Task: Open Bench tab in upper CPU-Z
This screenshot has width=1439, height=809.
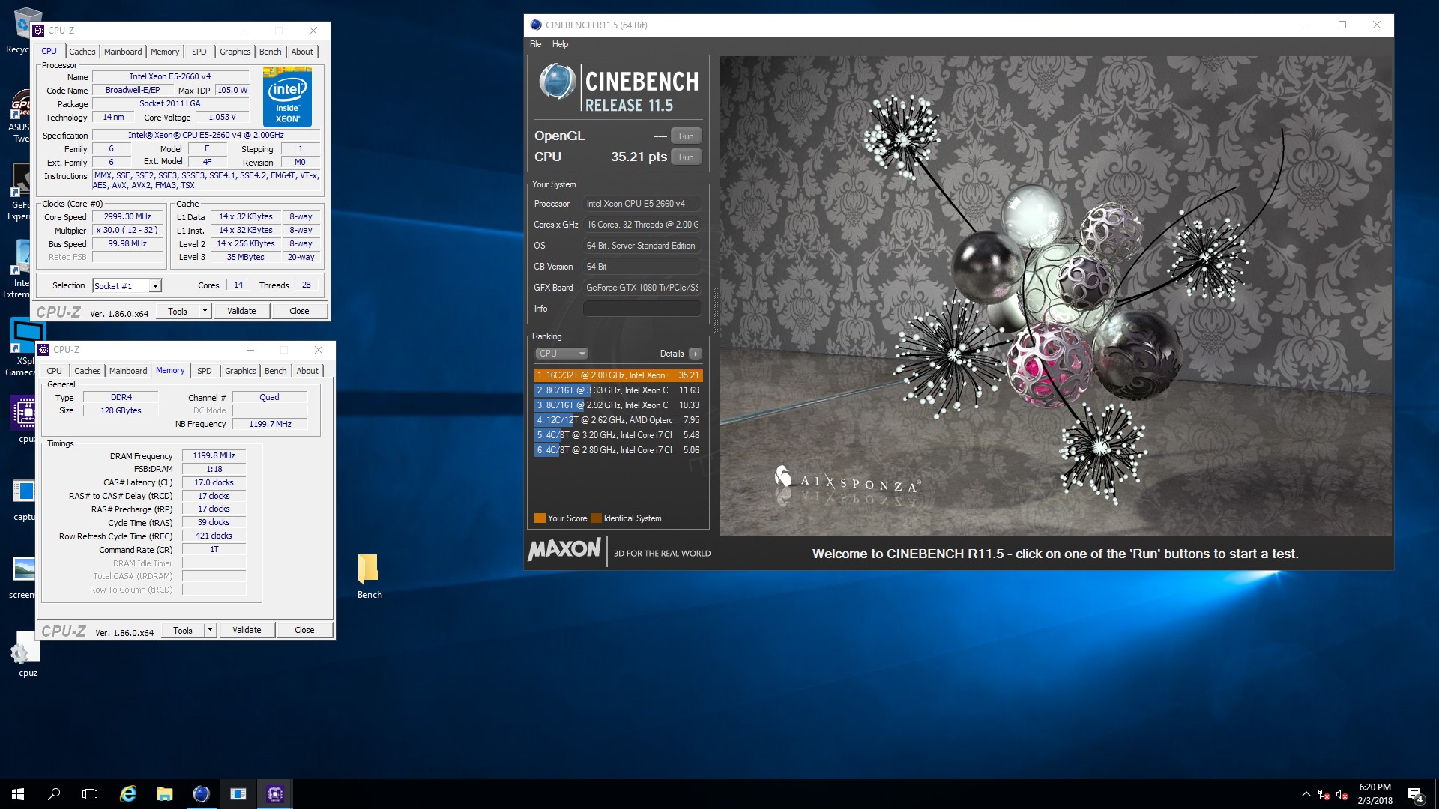Action: [270, 52]
